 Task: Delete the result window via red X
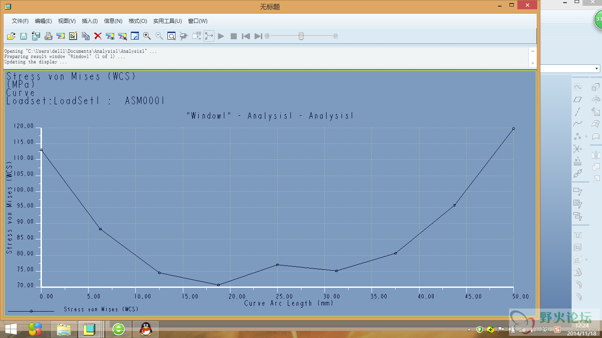click(x=98, y=36)
